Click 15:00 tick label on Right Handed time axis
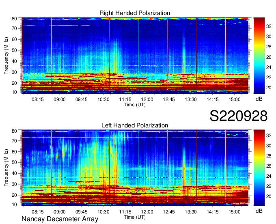The height and width of the screenshot is (224, 276). click(x=235, y=99)
